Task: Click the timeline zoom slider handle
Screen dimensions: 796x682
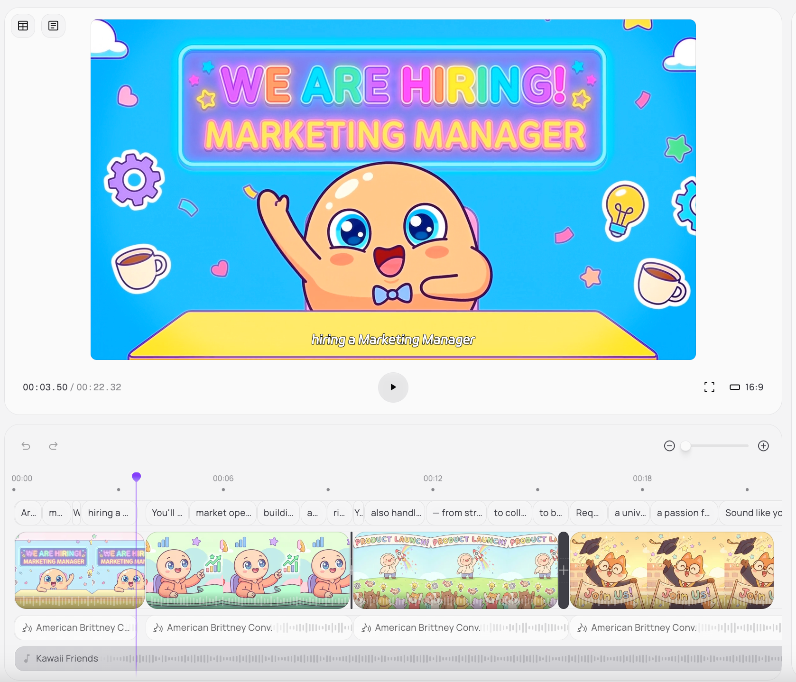Action: click(685, 446)
